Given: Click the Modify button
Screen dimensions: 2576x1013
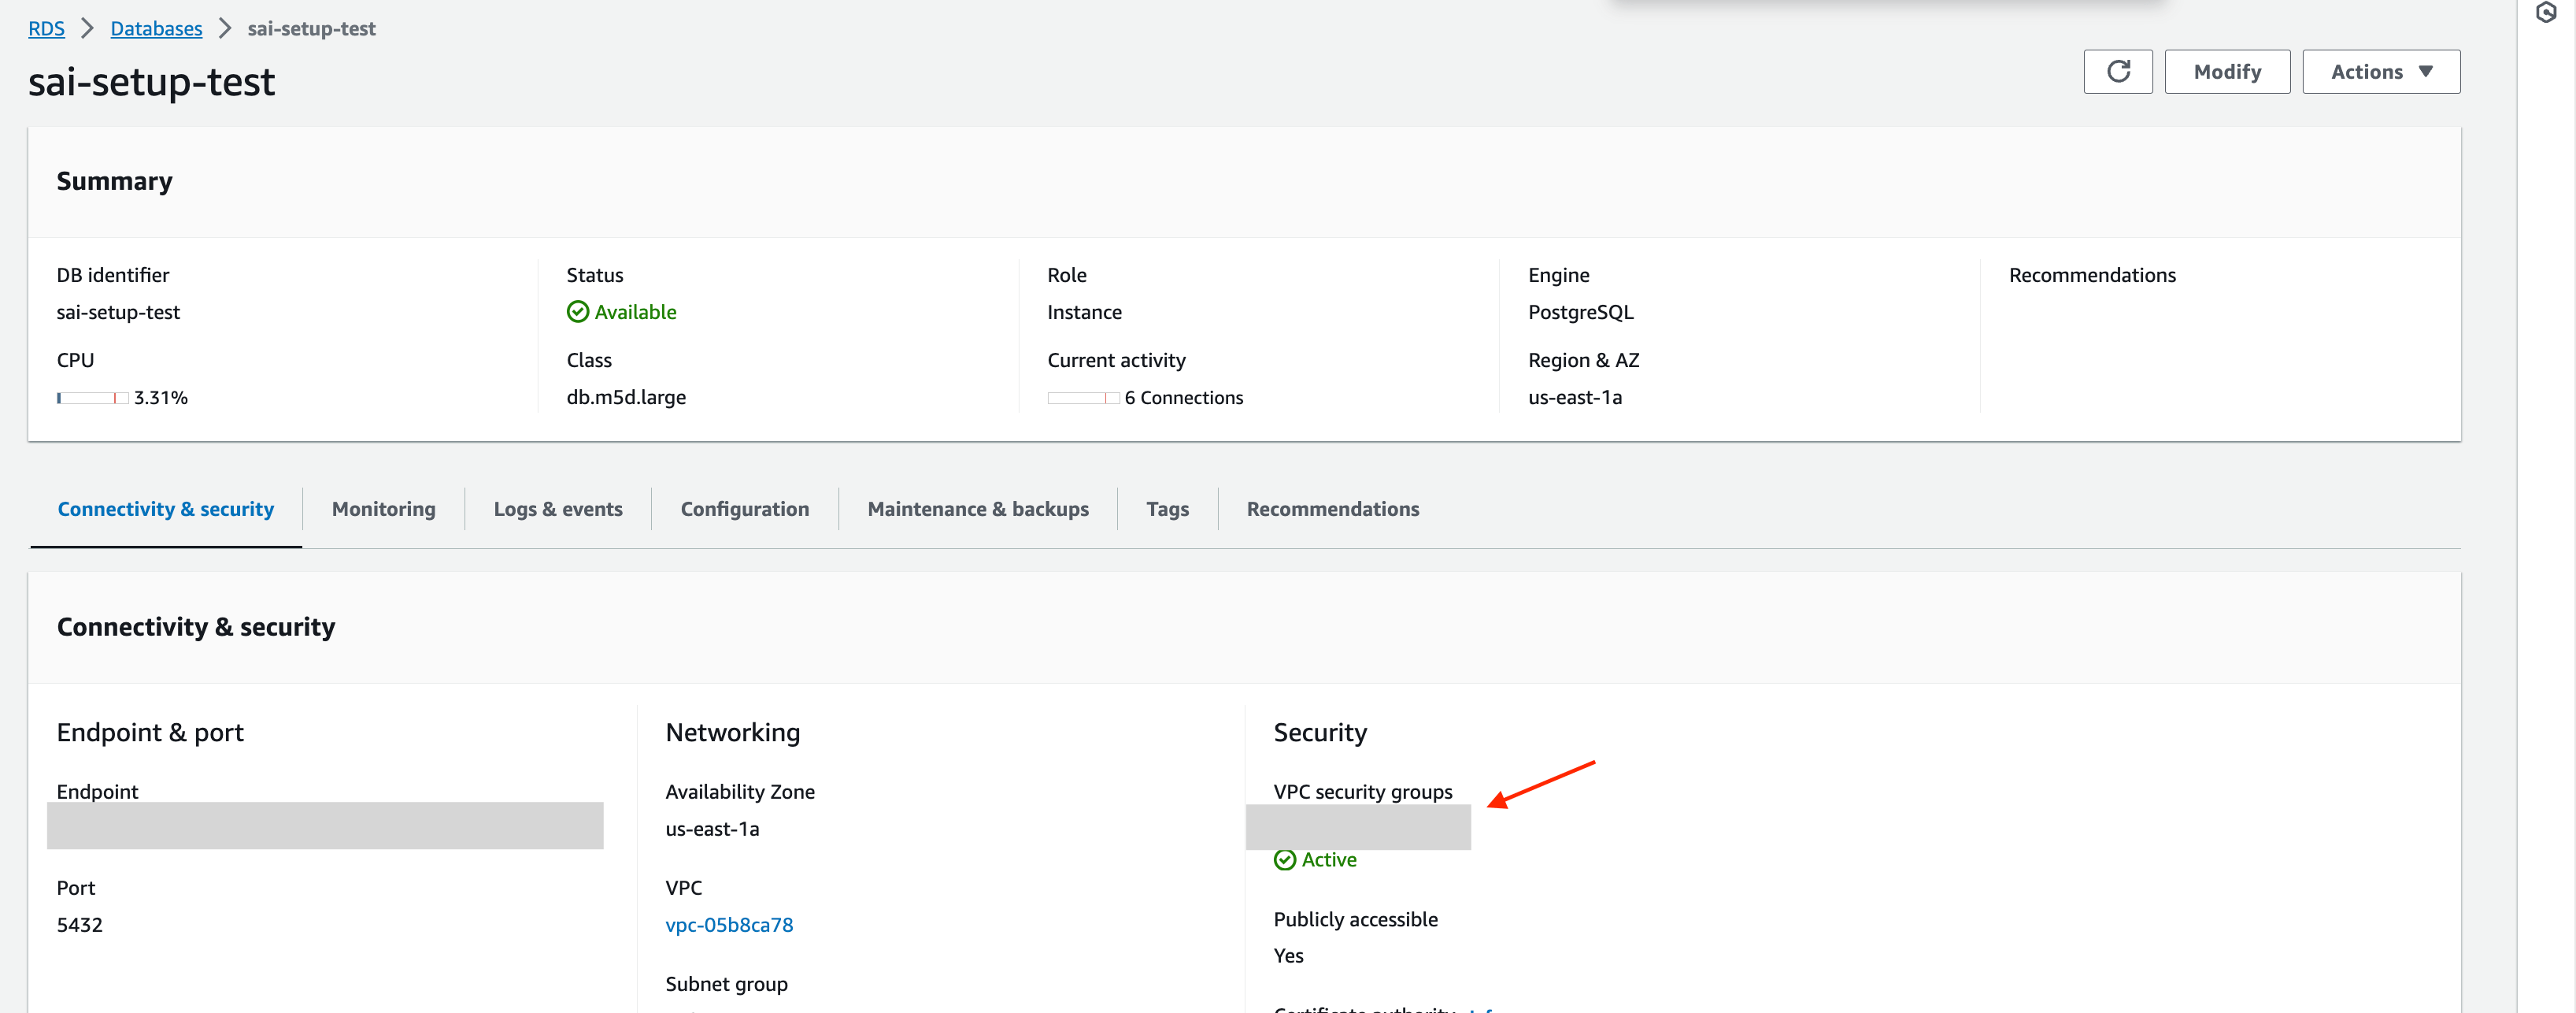Looking at the screenshot, I should coord(2226,71).
